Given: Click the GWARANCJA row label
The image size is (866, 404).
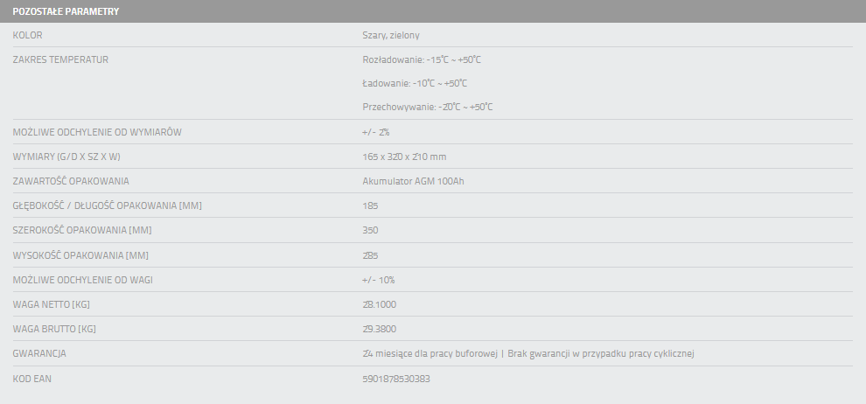Looking at the screenshot, I should pos(40,353).
